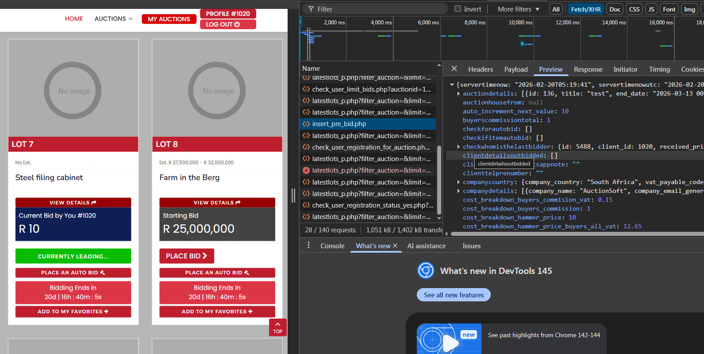This screenshot has height=354, width=704.
Task: Enable the Fetch/XHR request type filter
Action: pyautogui.click(x=585, y=9)
